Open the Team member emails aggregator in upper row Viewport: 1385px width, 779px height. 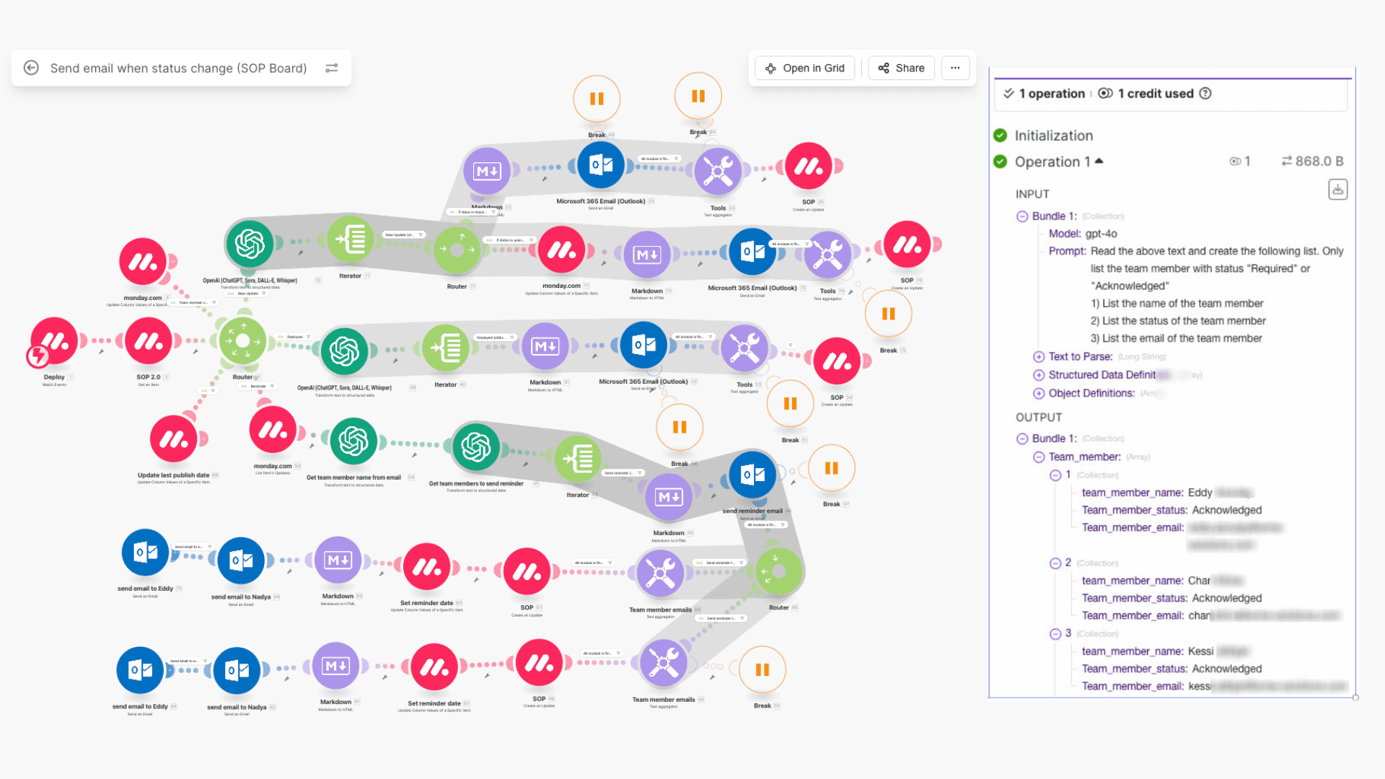coord(660,573)
